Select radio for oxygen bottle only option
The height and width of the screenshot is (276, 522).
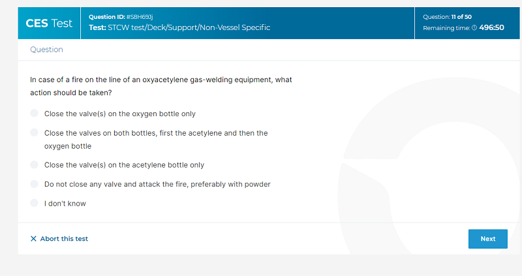[x=35, y=113]
